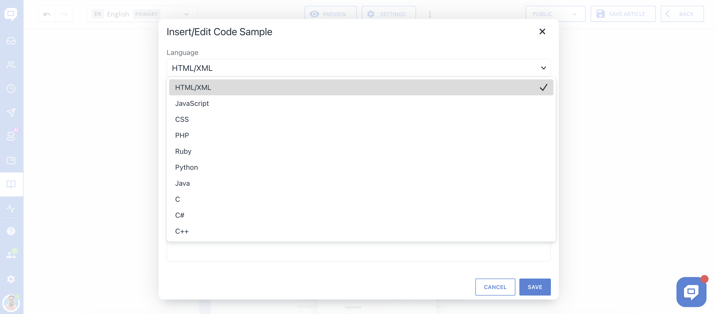Open campaigns paper plane icon
The width and height of the screenshot is (715, 314).
click(x=11, y=112)
